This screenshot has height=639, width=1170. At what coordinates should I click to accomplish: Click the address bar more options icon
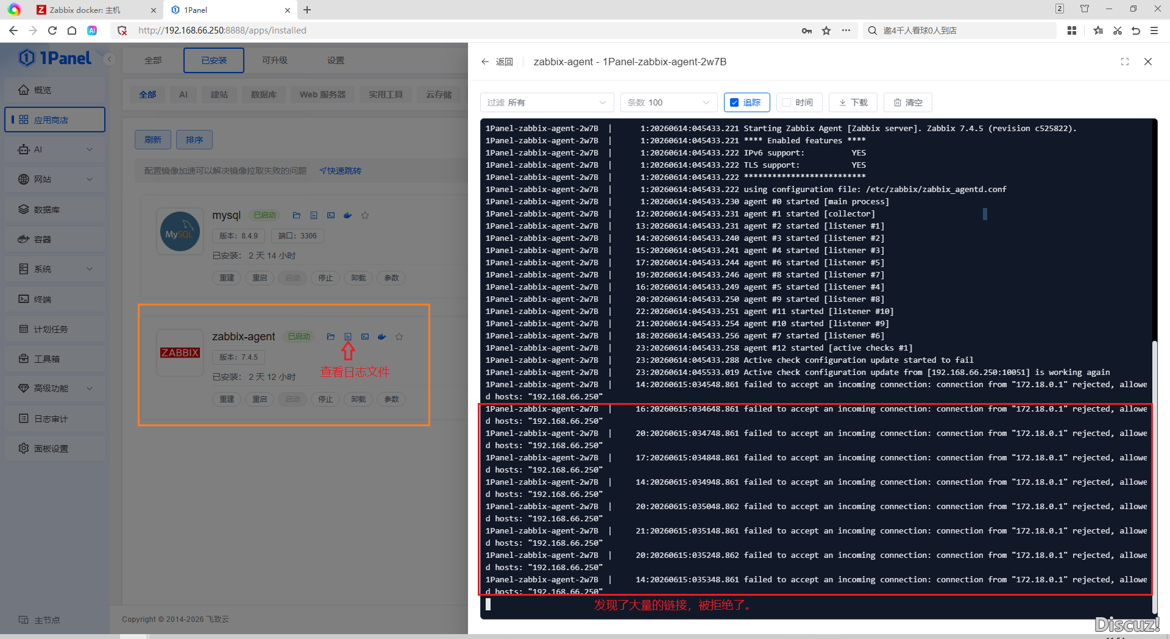click(846, 30)
